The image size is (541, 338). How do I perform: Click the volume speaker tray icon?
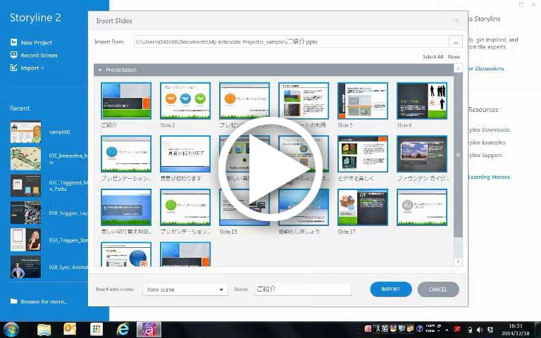480,330
